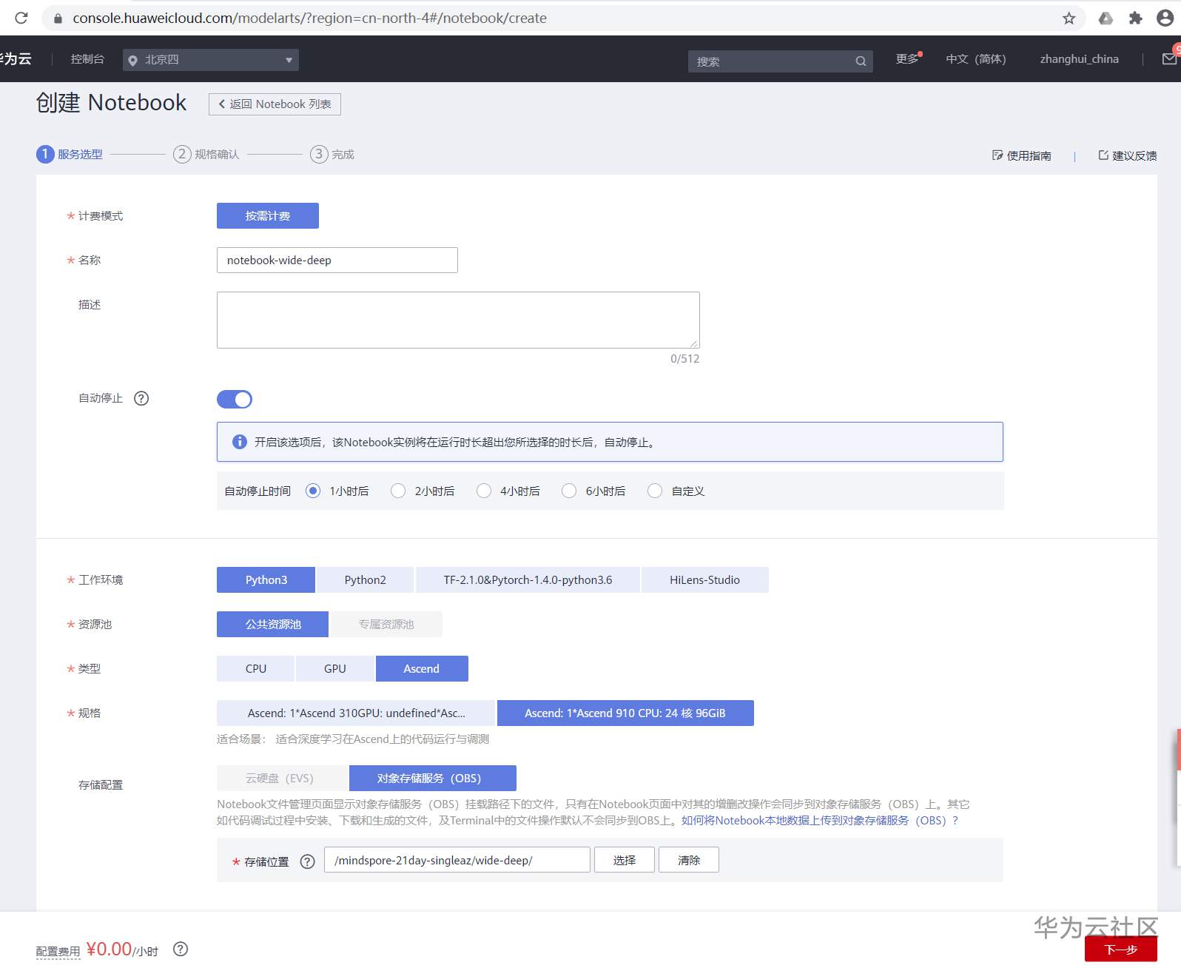Open the 北京四 region dropdown
This screenshot has height=968, width=1181.
(211, 60)
